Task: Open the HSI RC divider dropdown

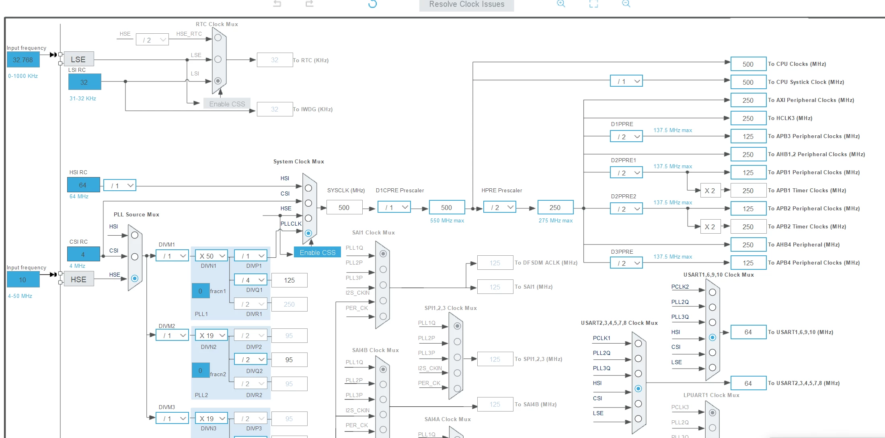Action: pyautogui.click(x=120, y=185)
